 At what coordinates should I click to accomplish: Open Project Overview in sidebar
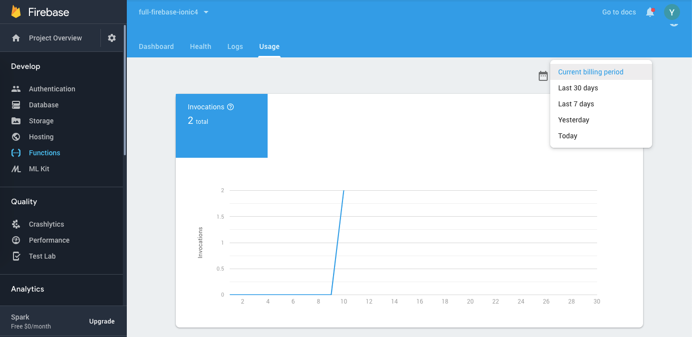click(x=55, y=38)
